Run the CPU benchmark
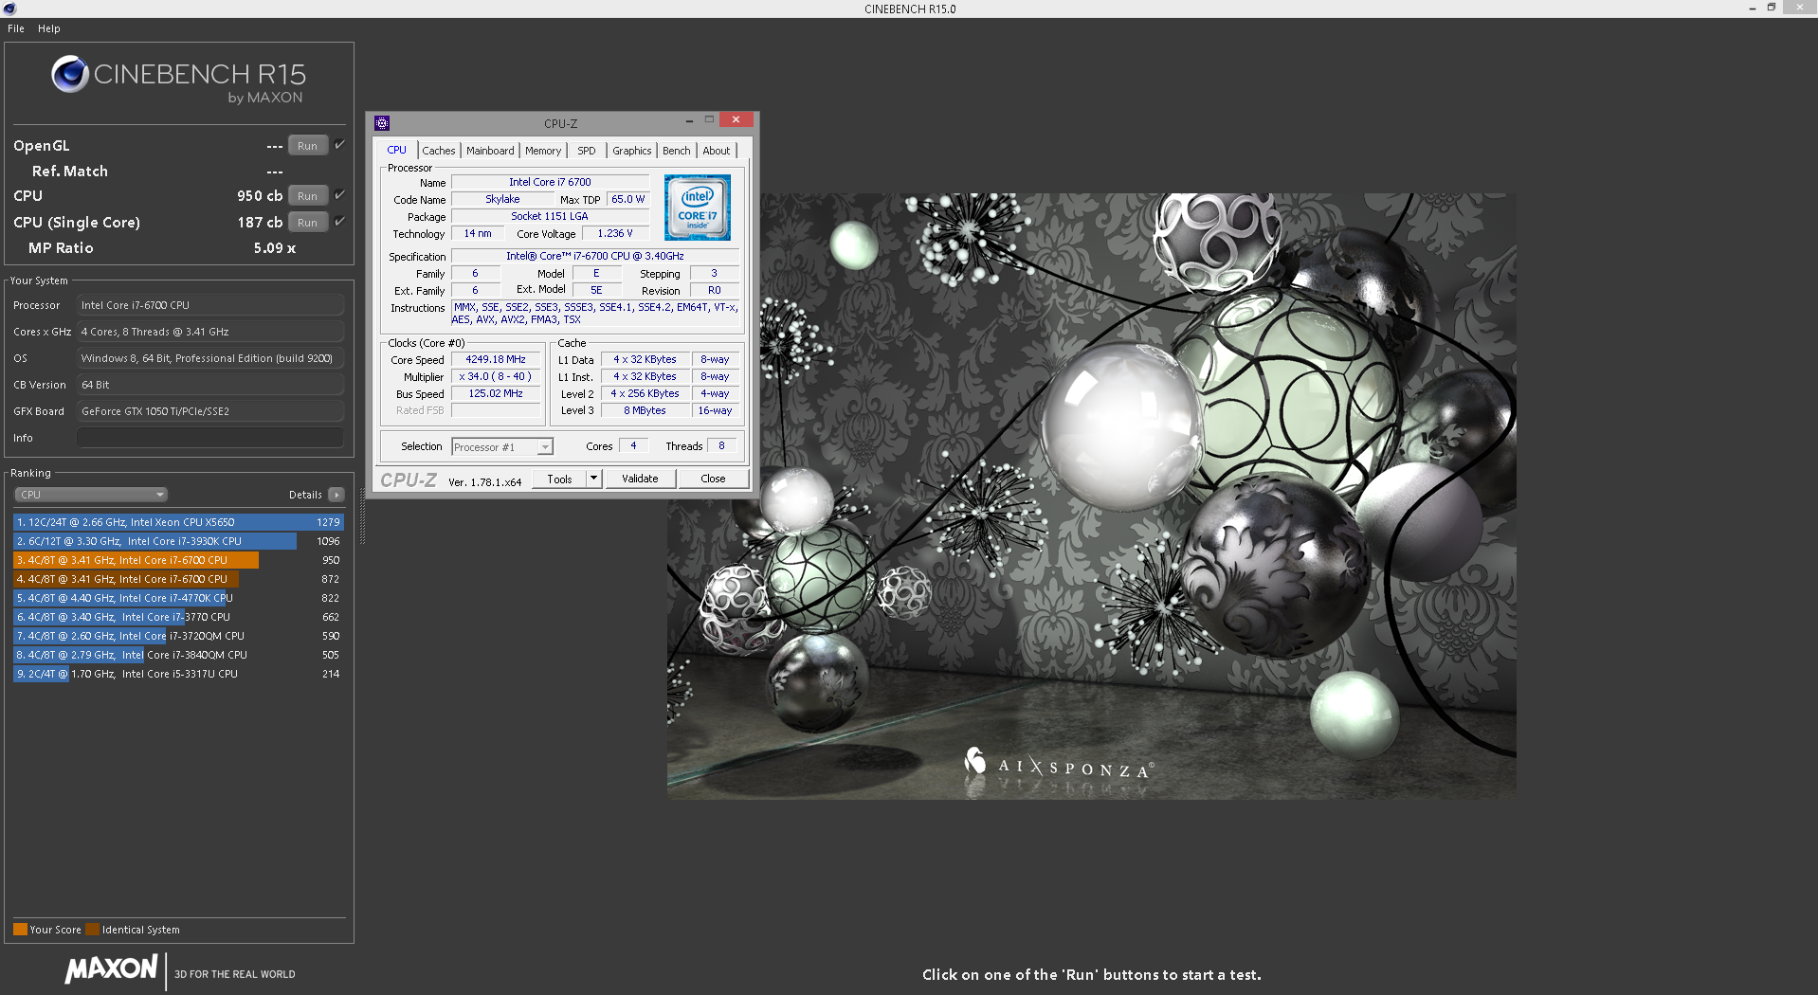The image size is (1818, 995). coord(307,196)
